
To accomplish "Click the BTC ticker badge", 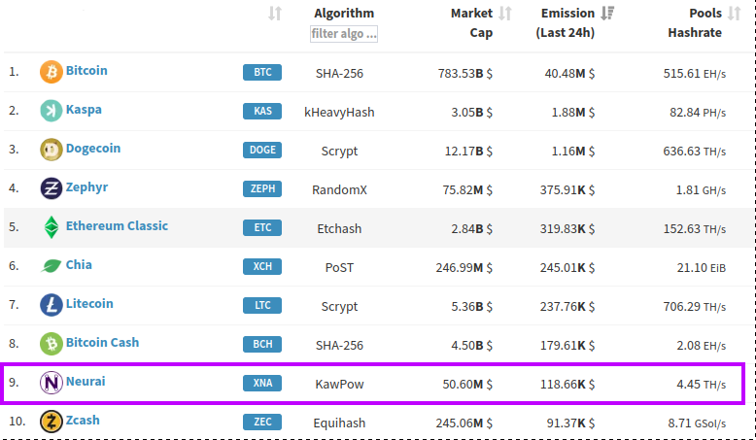I will pyautogui.click(x=262, y=72).
